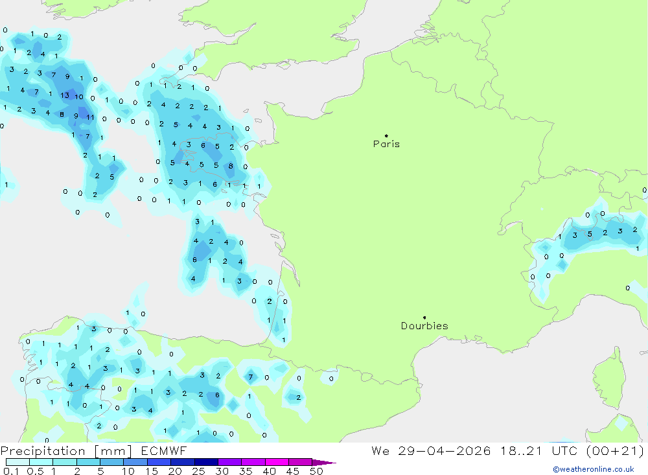This screenshot has height=475, width=648.
Task: Click the legend label '0.1'
Action: point(11,471)
